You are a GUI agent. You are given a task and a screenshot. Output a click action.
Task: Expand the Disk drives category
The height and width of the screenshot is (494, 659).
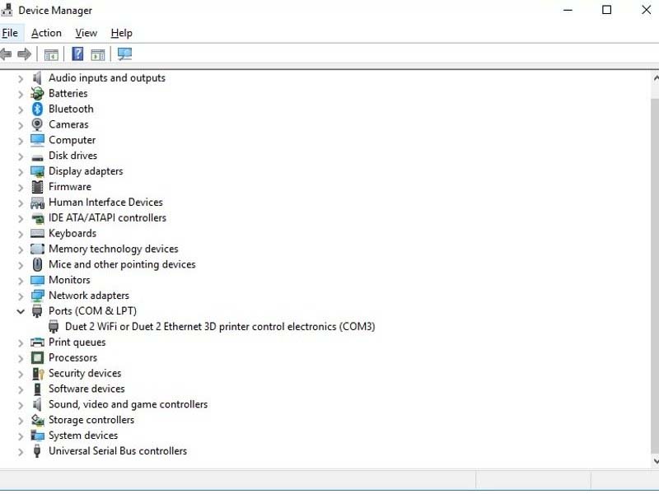tap(21, 156)
